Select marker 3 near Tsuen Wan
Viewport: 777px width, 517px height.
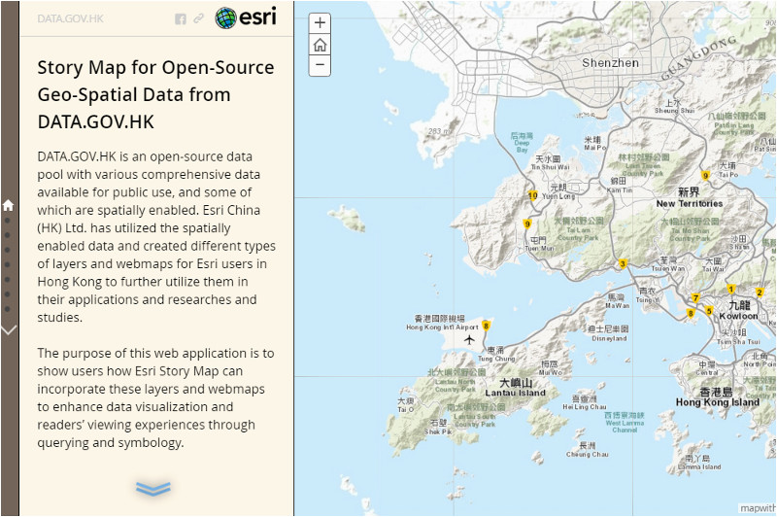pos(623,263)
